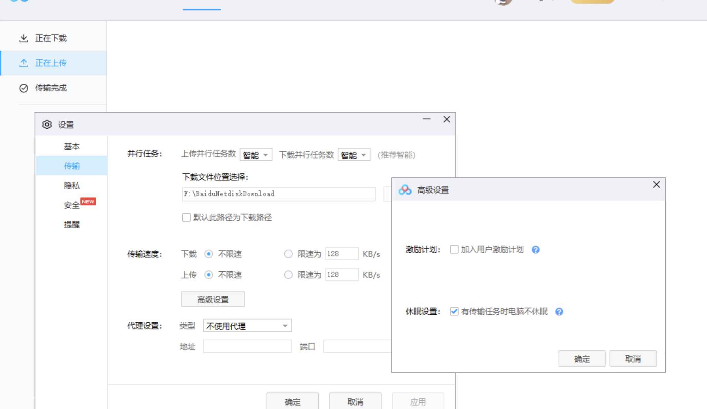Image resolution: width=707 pixels, height=409 pixels.
Task: Enable 默认此路径为下载路径 checkbox
Action: [186, 217]
